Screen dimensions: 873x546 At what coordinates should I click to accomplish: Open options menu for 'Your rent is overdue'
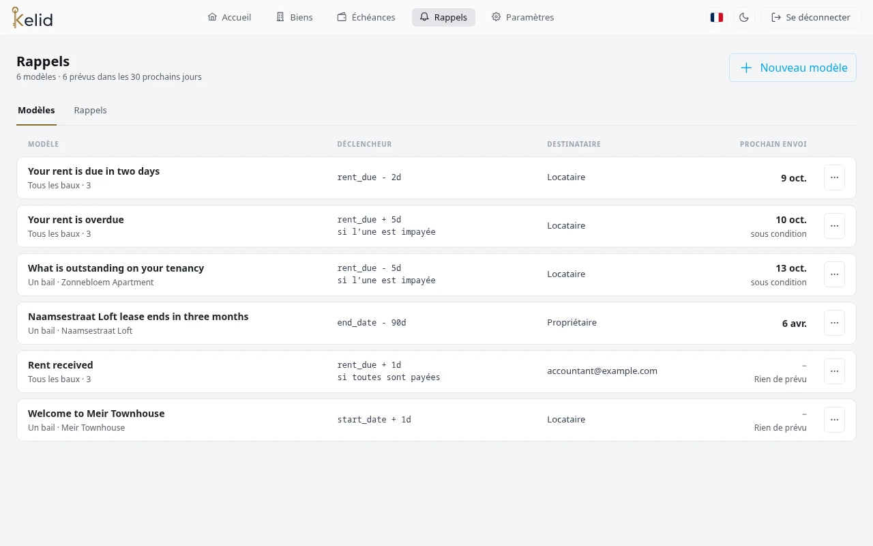(x=834, y=226)
